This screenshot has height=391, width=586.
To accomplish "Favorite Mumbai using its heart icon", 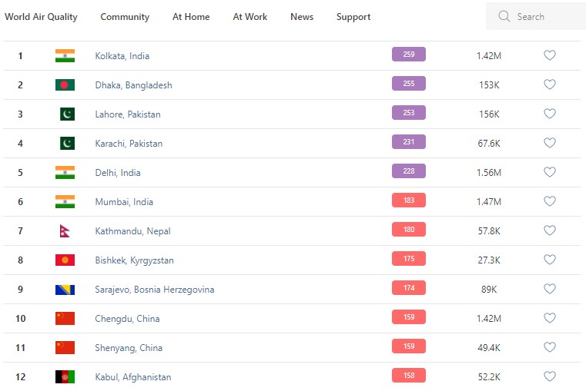I will tap(550, 201).
